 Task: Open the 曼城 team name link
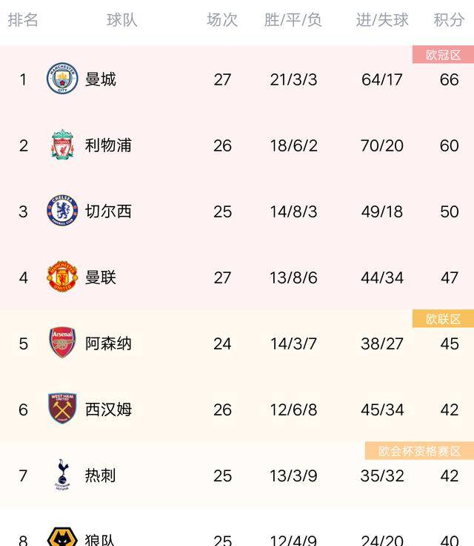click(x=101, y=79)
